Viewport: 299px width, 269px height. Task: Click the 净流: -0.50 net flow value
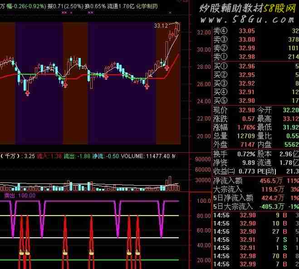pos(105,156)
